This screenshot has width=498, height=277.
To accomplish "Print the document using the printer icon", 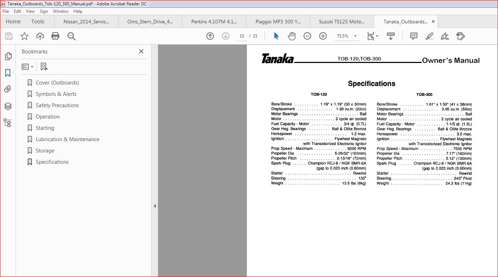I will point(55,36).
